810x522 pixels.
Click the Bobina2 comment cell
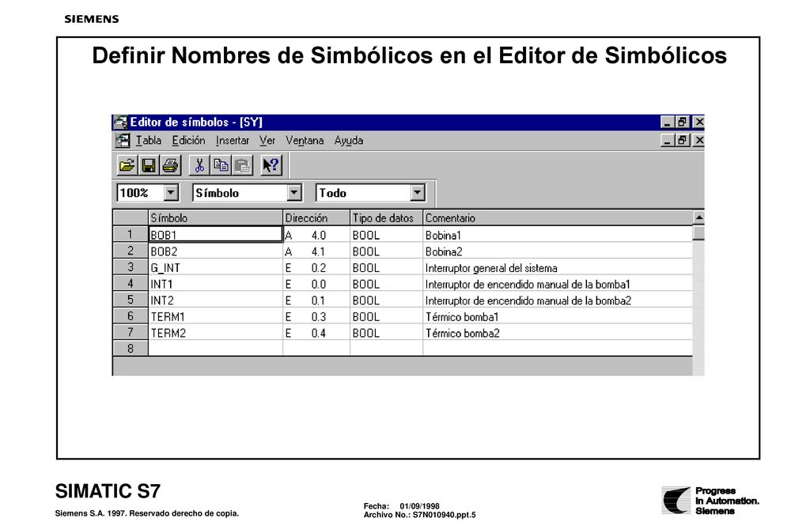pos(558,252)
